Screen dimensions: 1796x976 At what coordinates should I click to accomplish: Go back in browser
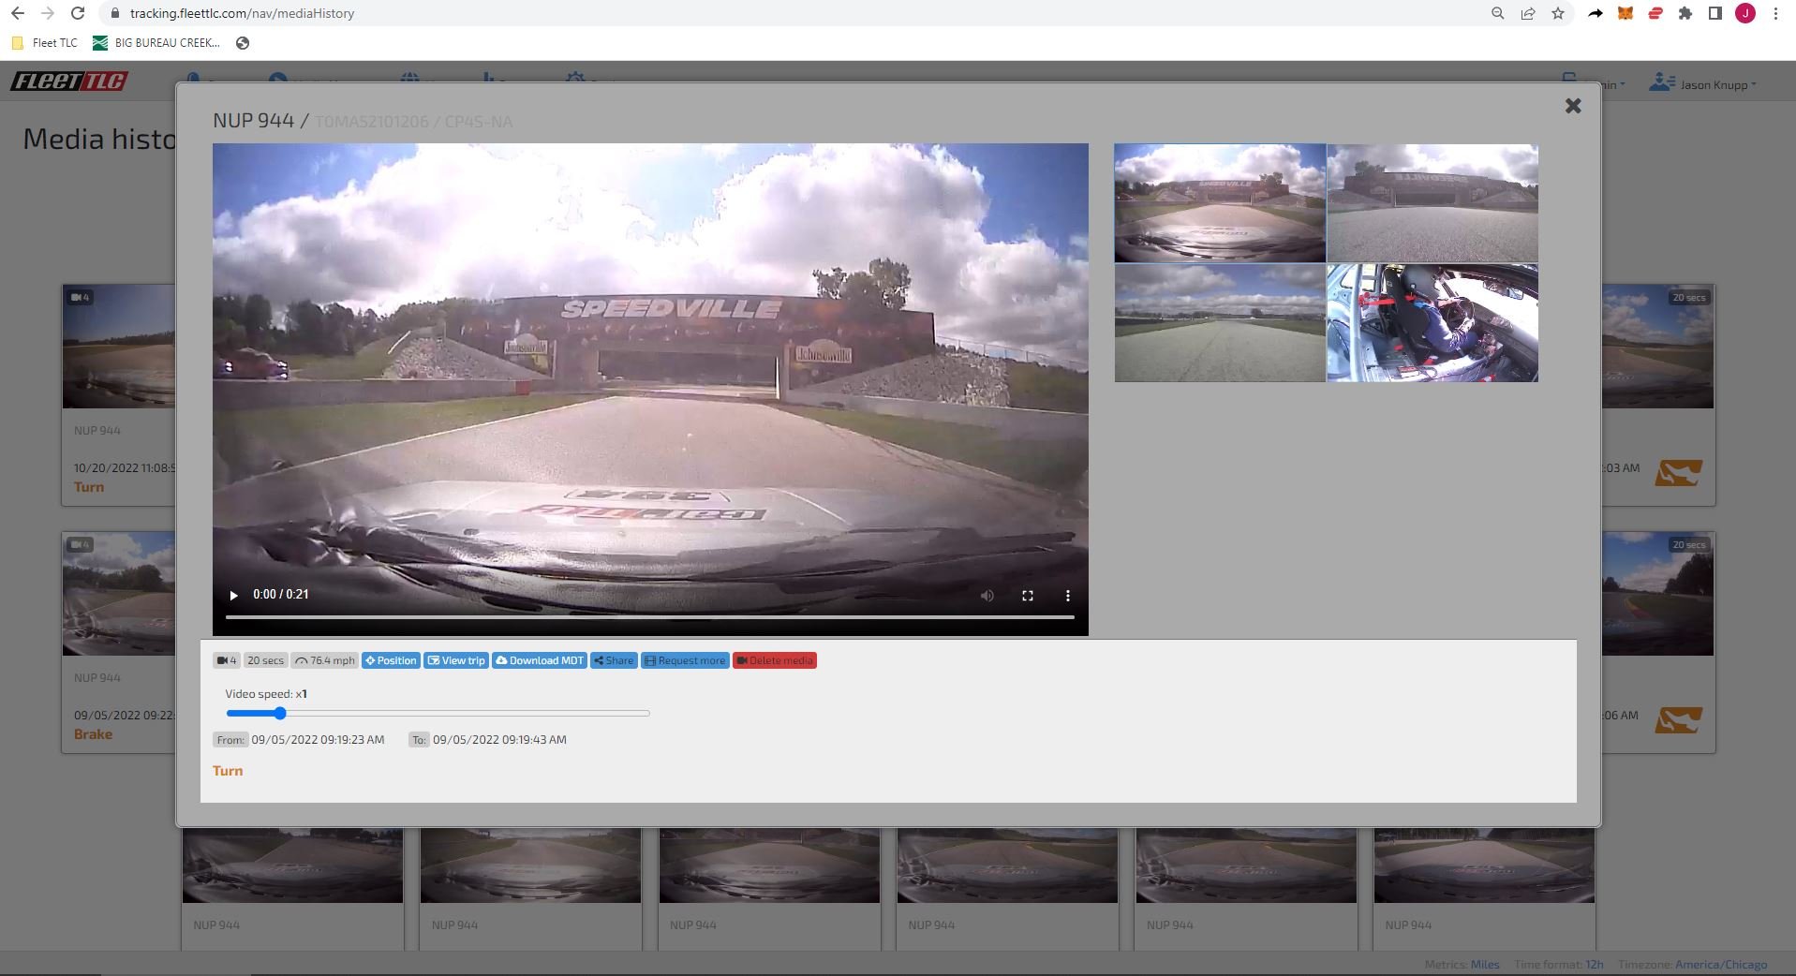[17, 13]
